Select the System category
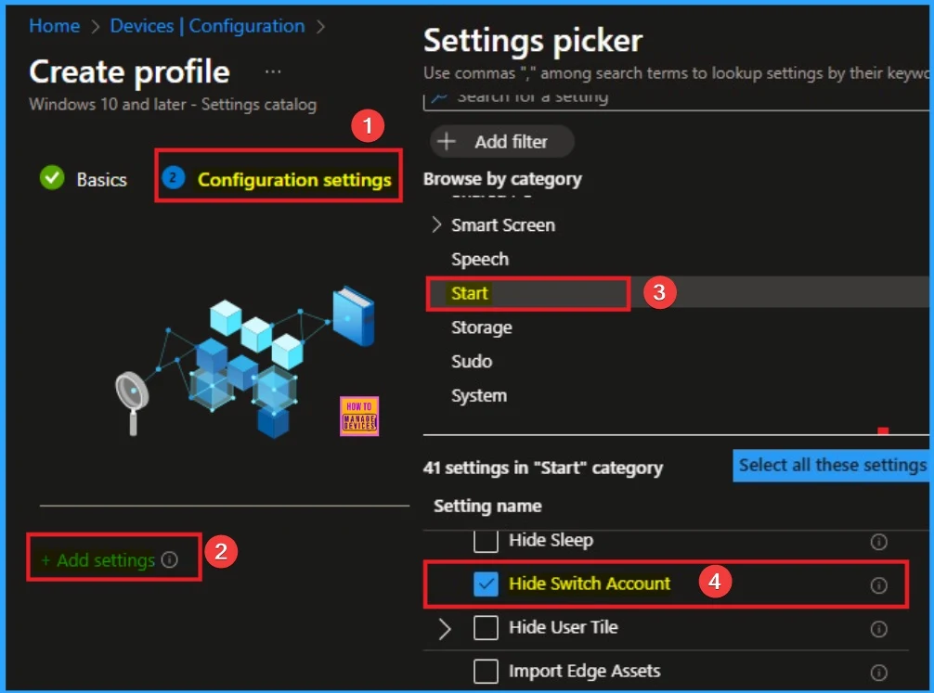934x693 pixels. point(479,395)
